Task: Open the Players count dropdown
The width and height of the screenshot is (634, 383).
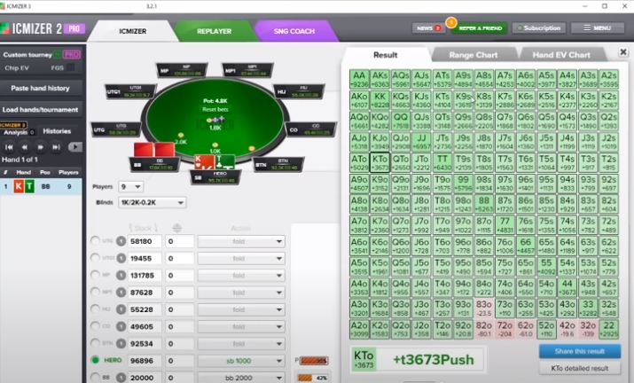Action: coord(130,186)
